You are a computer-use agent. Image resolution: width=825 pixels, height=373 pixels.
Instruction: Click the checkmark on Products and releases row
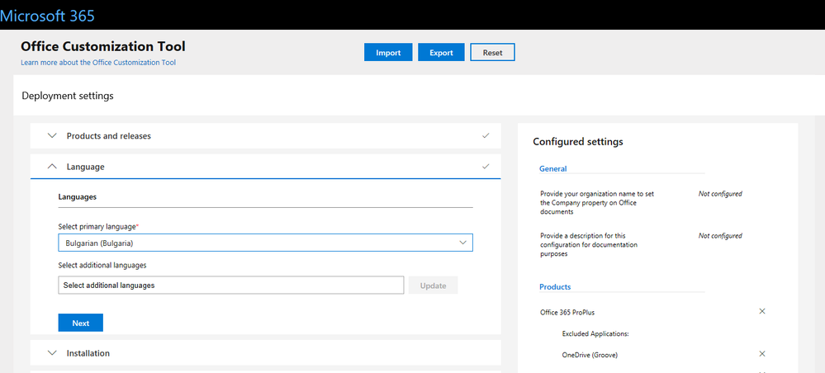point(486,135)
